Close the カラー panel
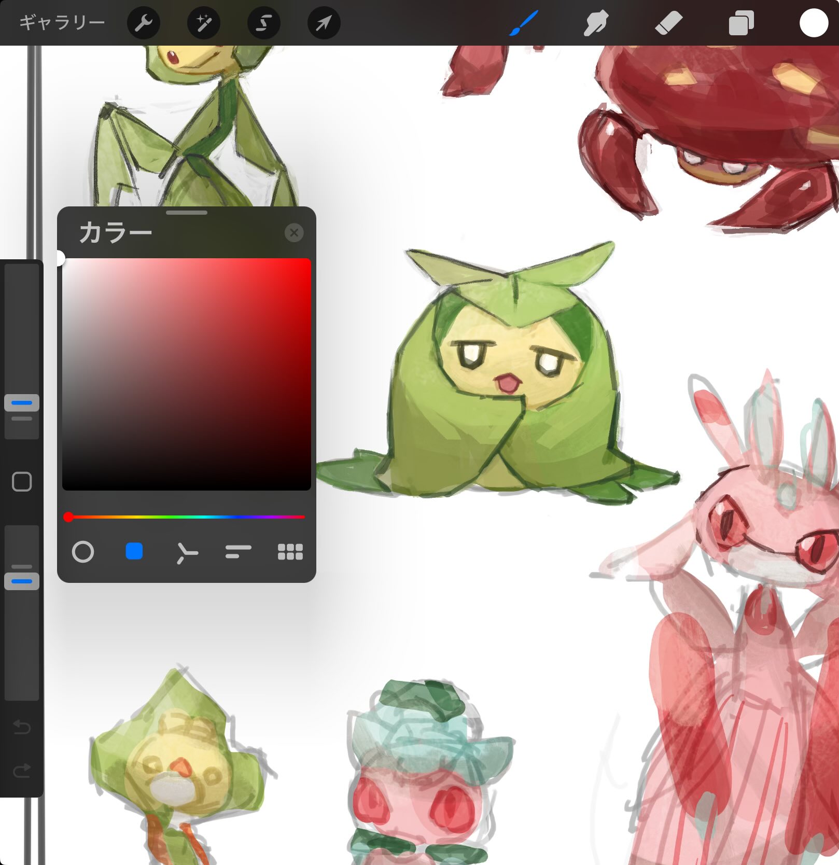 coord(294,233)
